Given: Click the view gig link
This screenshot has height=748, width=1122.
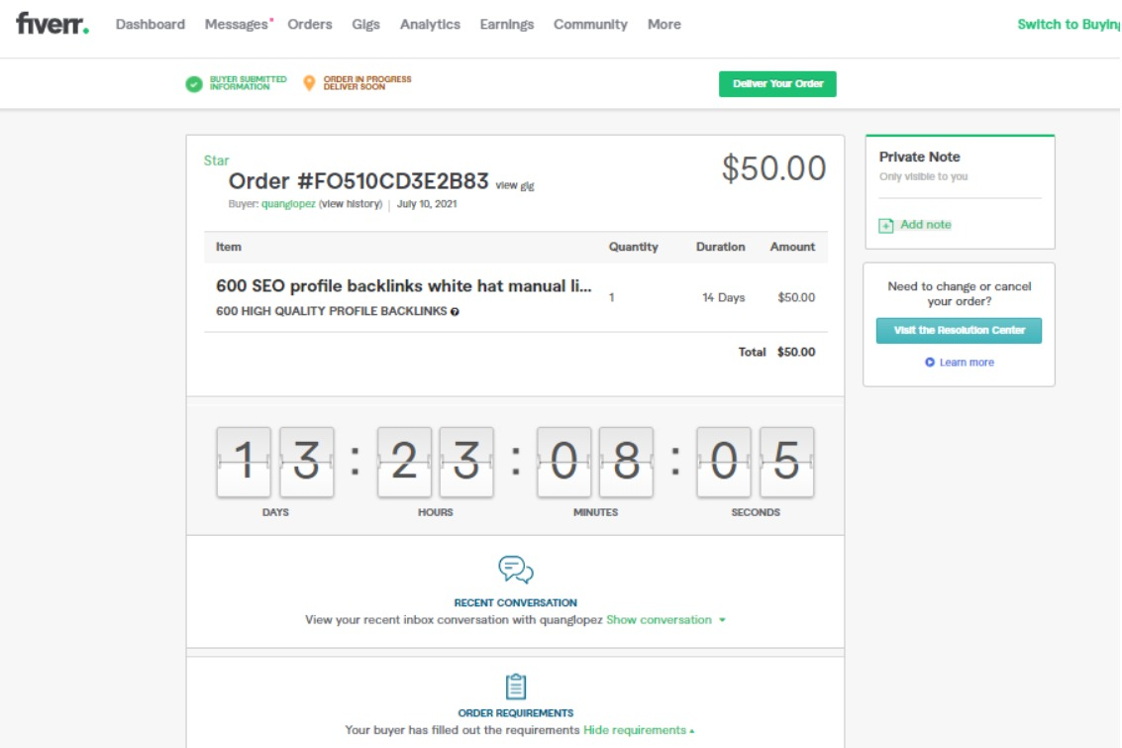Looking at the screenshot, I should (x=515, y=185).
